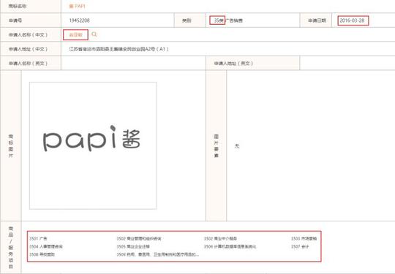Image resolution: width=395 pixels, height=274 pixels.
Task: Click the 无 value under image elements
Action: tap(237, 146)
